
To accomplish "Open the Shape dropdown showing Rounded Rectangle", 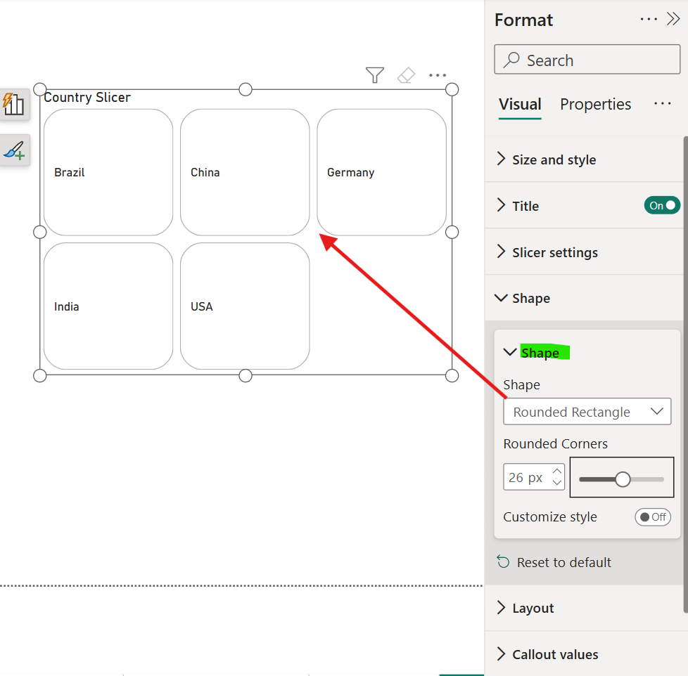I will [587, 412].
